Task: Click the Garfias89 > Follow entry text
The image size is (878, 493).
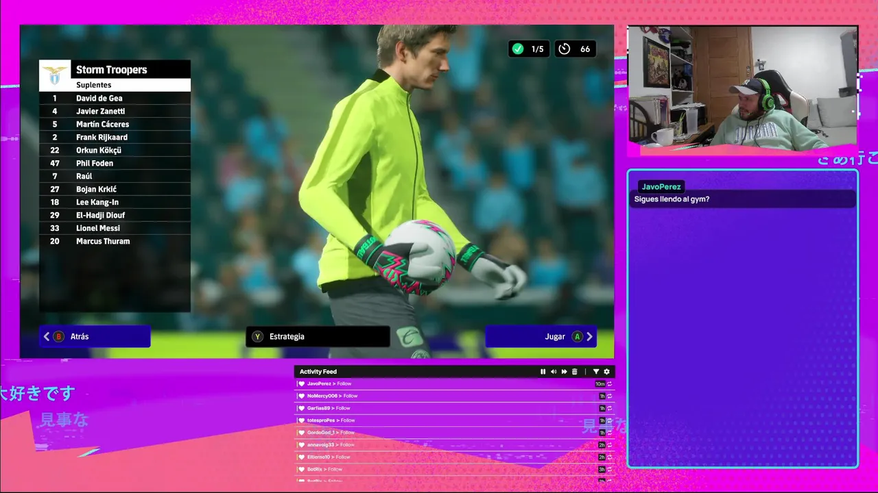Action: 329,408
